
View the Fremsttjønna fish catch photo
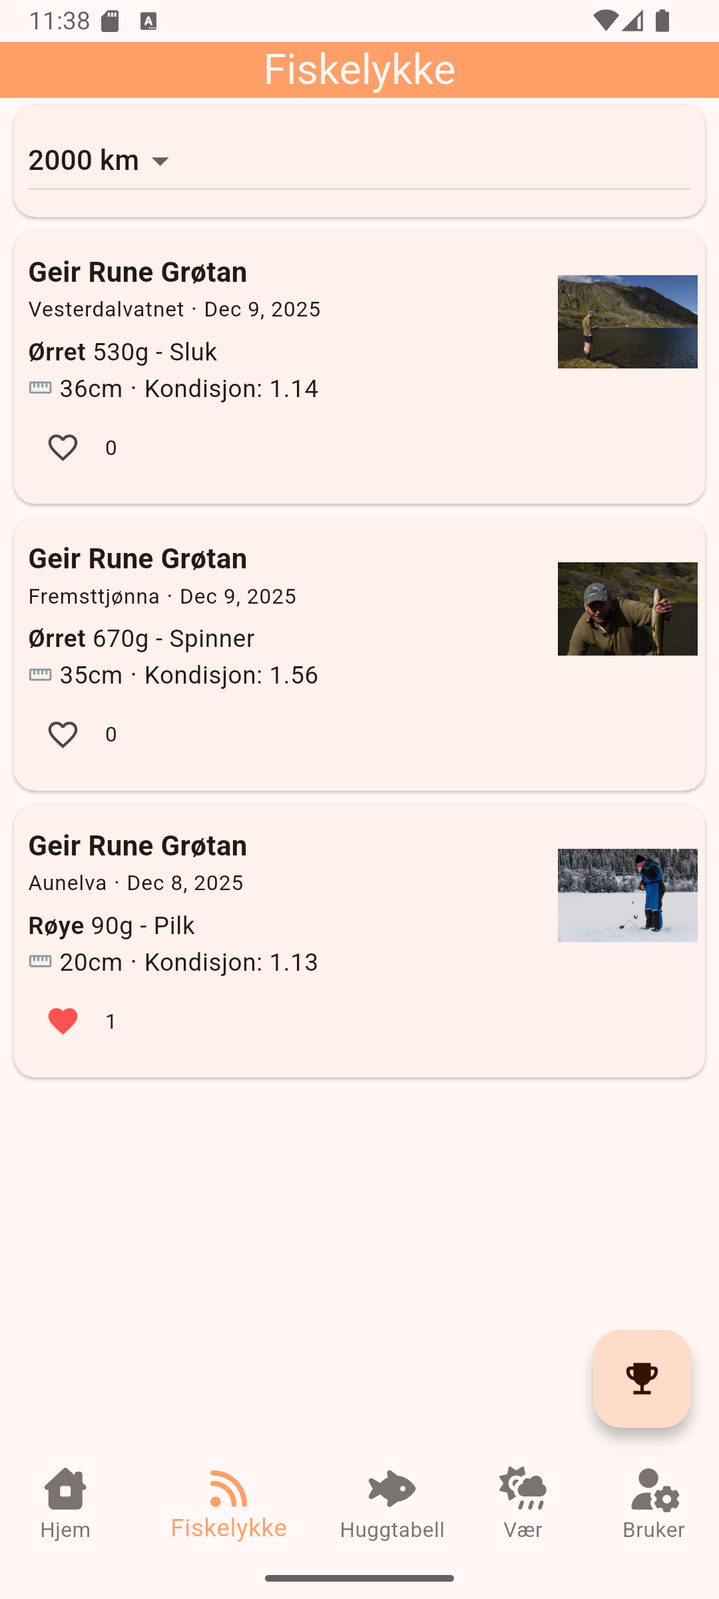coord(627,609)
